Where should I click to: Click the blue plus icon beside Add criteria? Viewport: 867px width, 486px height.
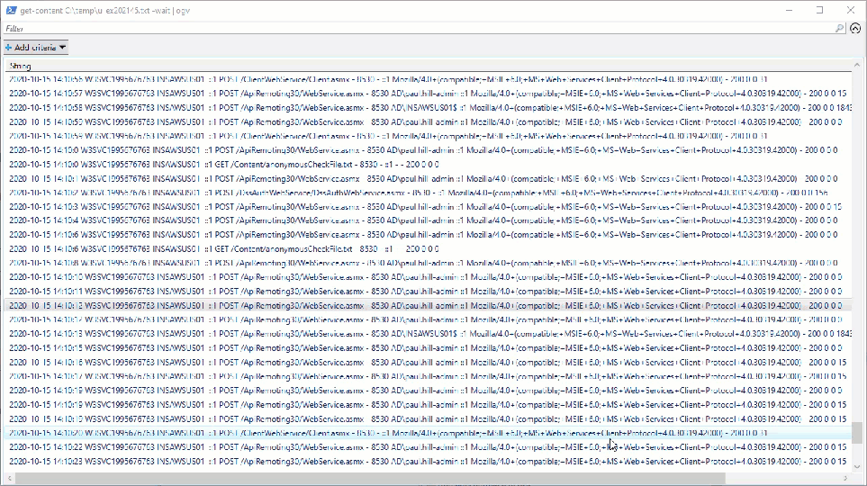(x=8, y=47)
